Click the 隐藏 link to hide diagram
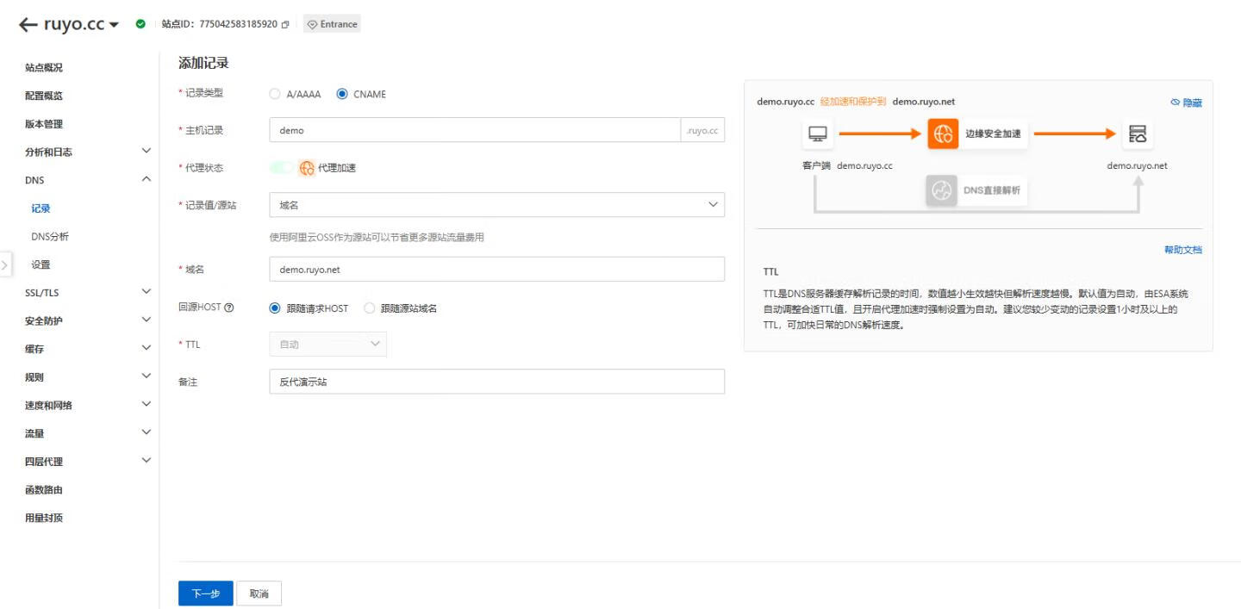Image resolution: width=1241 pixels, height=609 pixels. [1186, 103]
